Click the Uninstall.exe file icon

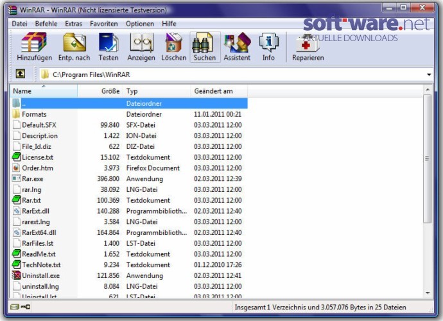click(17, 275)
